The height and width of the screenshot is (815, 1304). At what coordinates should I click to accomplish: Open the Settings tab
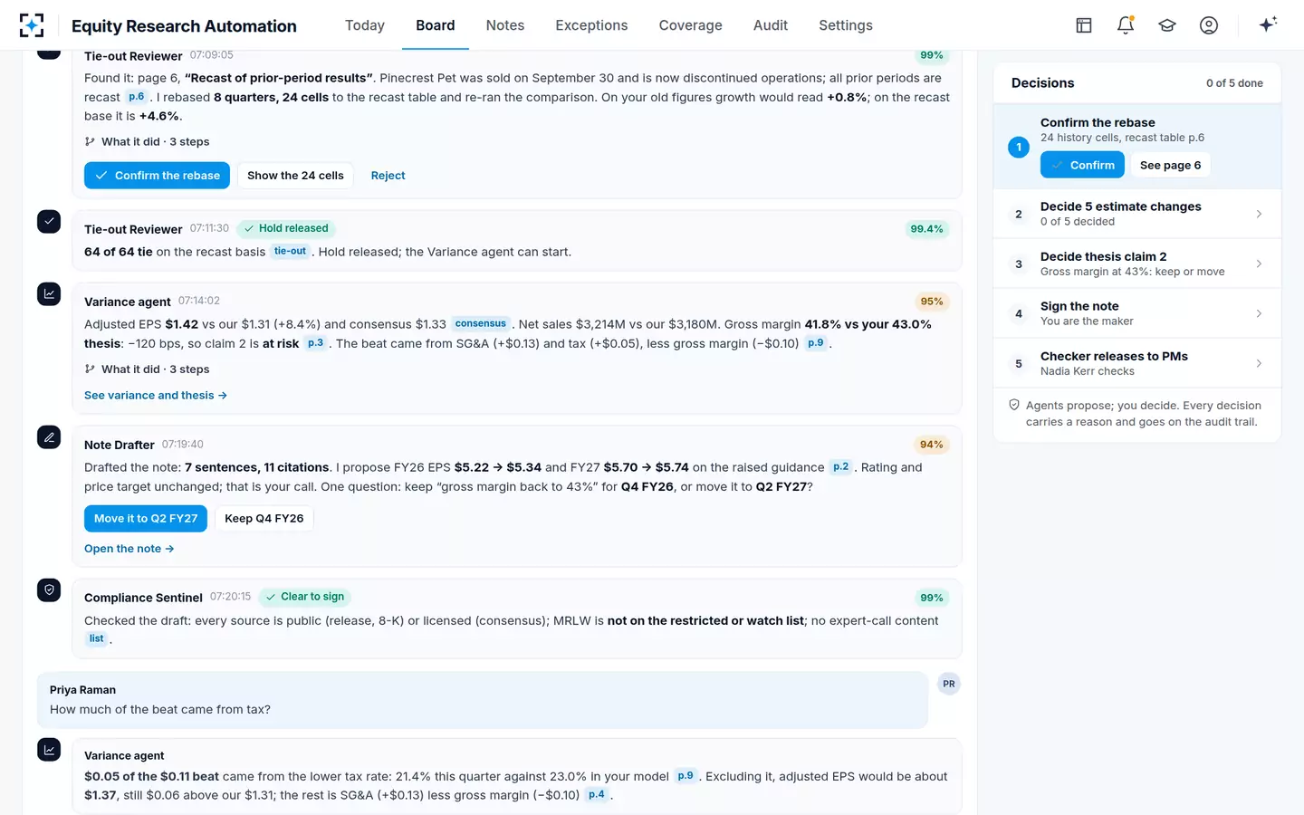tap(846, 25)
